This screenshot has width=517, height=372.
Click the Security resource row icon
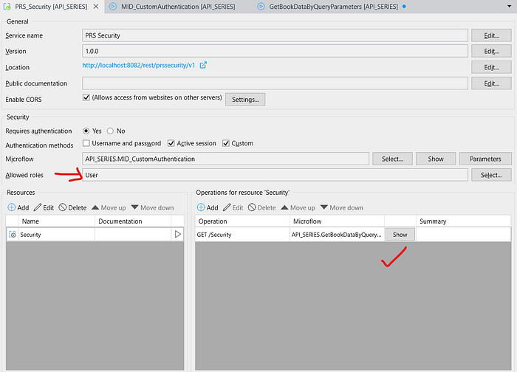pos(13,234)
